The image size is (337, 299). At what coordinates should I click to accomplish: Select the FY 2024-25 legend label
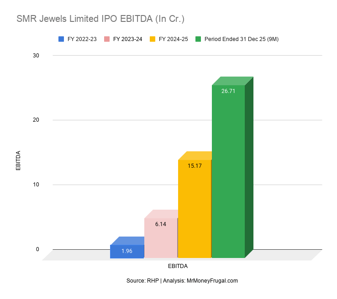pos(174,39)
